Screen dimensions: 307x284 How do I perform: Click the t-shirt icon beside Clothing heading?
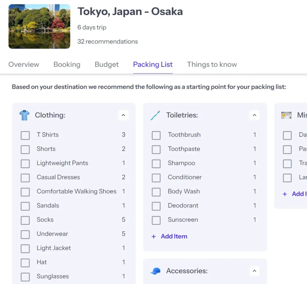24,115
